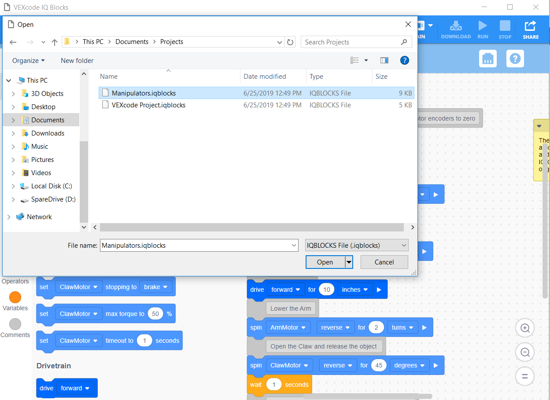Expand the 3D Objects tree node
Screen dimensions: 550x400
(x=13, y=94)
